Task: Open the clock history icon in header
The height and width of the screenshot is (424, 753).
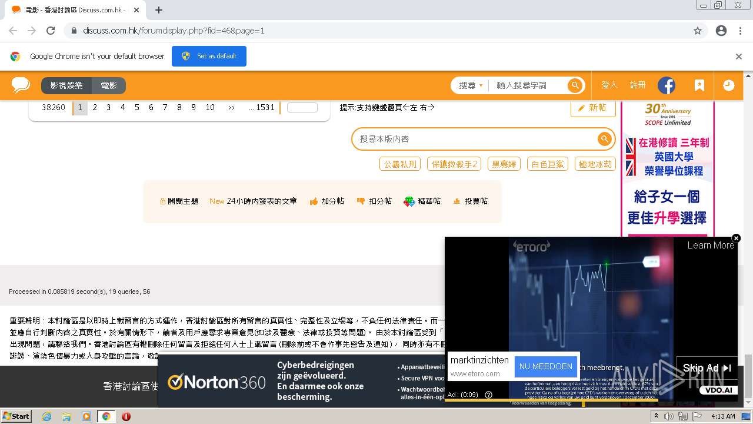Action: coord(728,85)
